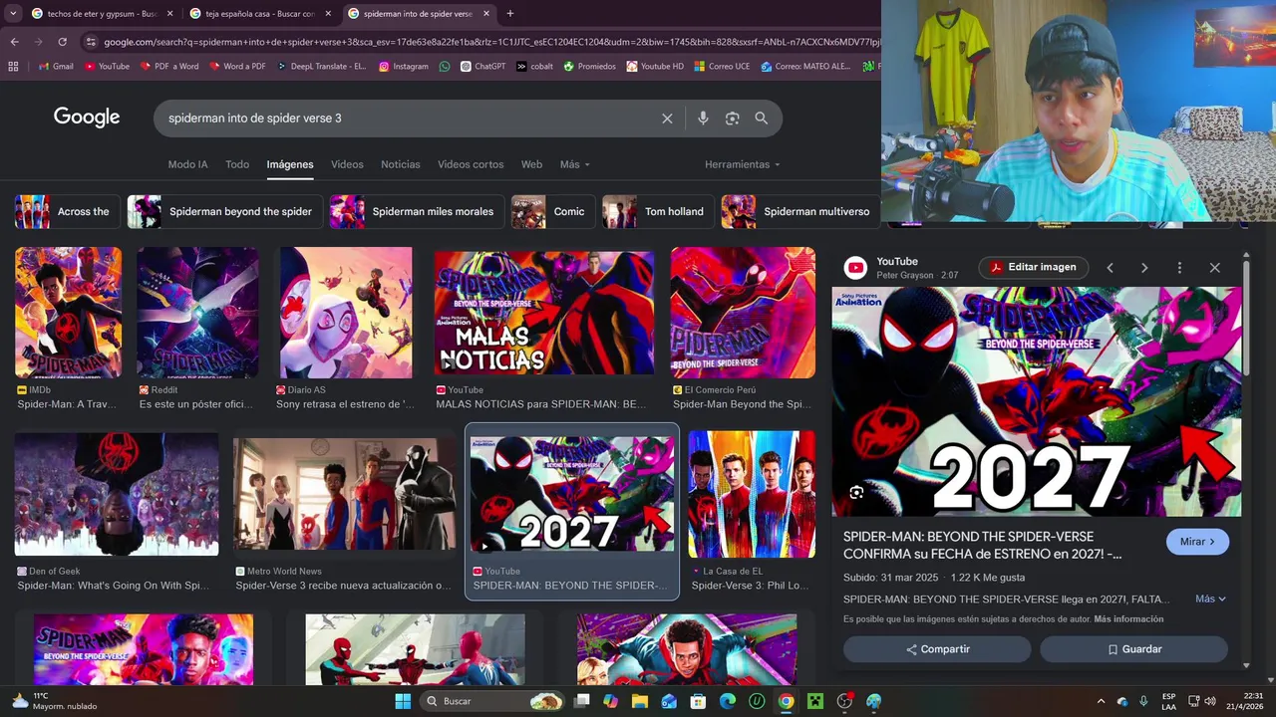The width and height of the screenshot is (1276, 717).
Task: Click the Chrome address bar URL
Action: pos(490,42)
